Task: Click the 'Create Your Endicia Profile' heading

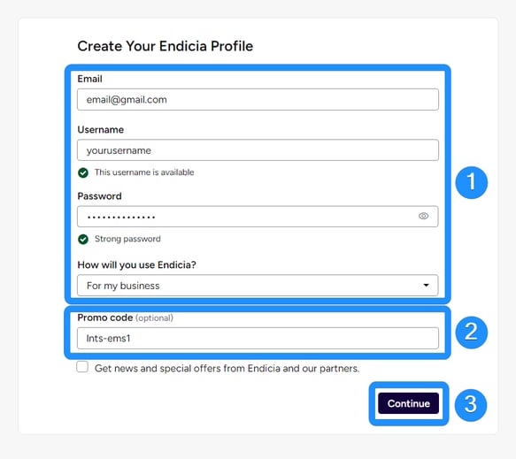Action: [166, 46]
